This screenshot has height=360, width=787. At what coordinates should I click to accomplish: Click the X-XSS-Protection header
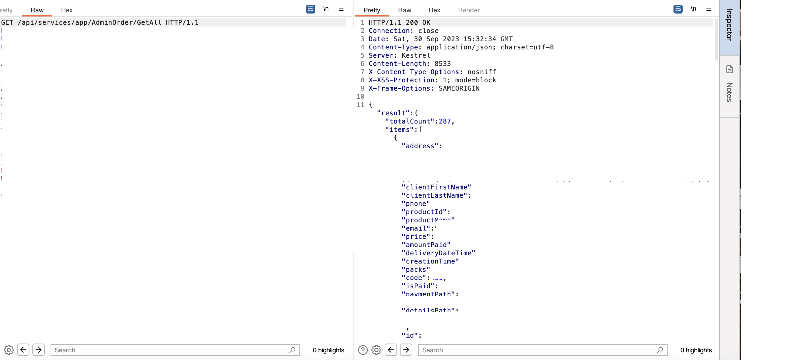pos(432,80)
